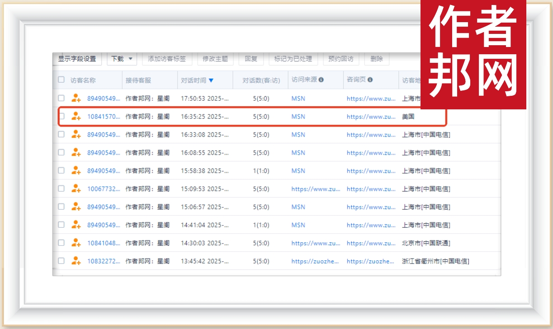The image size is (553, 329).
Task: Check the checkbox for the 16:33:08 conversation
Action: (61, 134)
